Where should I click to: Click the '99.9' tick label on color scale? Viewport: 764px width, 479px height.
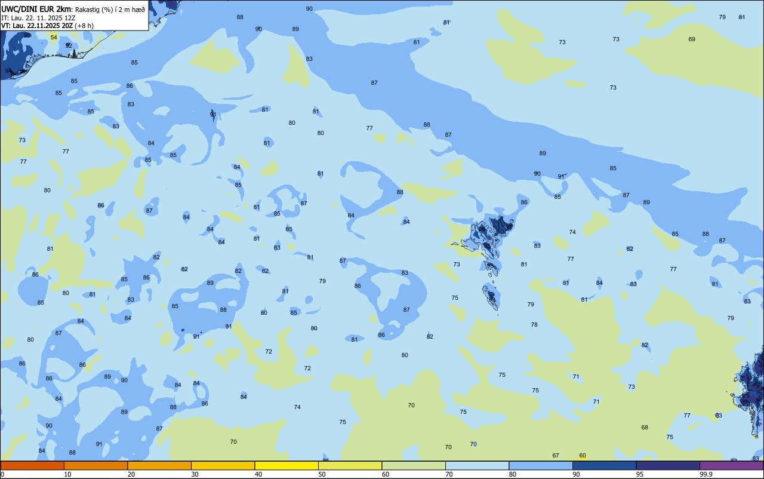pyautogui.click(x=706, y=474)
